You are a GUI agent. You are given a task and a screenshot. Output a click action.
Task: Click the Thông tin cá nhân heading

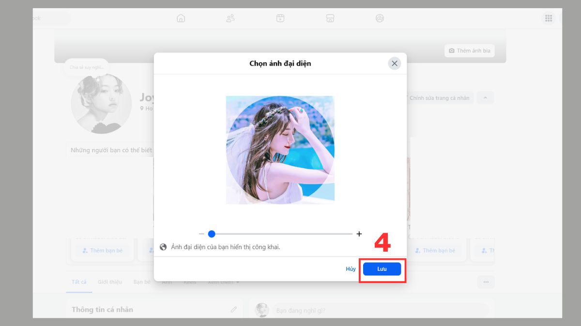102,310
